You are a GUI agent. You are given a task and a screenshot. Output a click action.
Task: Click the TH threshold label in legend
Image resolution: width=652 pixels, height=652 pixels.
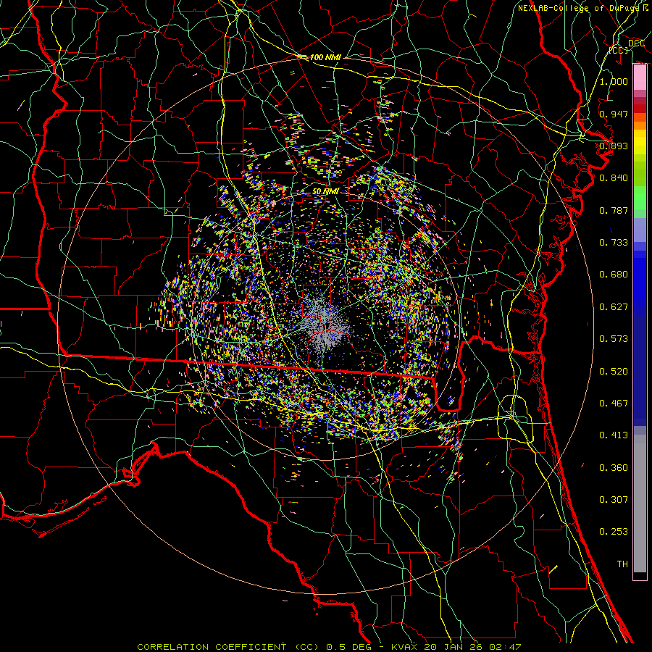622,564
